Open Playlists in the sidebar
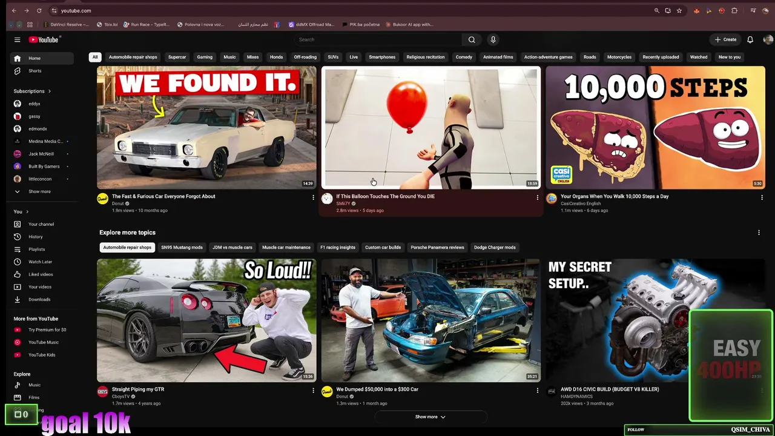 coord(42,249)
